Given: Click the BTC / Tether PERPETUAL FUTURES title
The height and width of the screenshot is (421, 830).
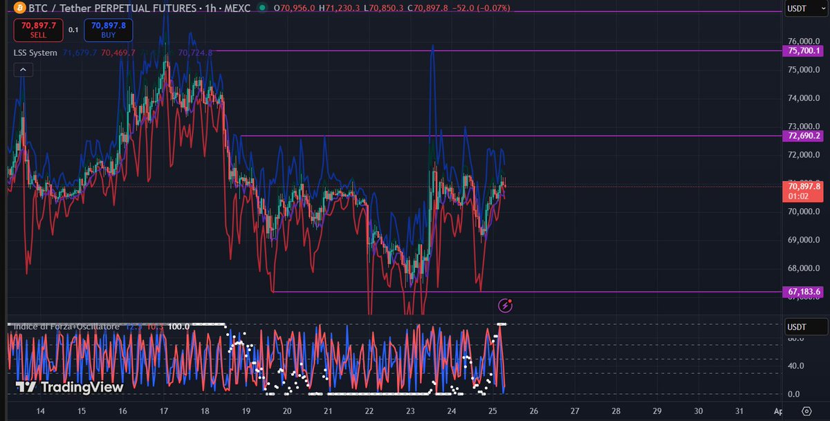Looking at the screenshot, I should (x=111, y=8).
